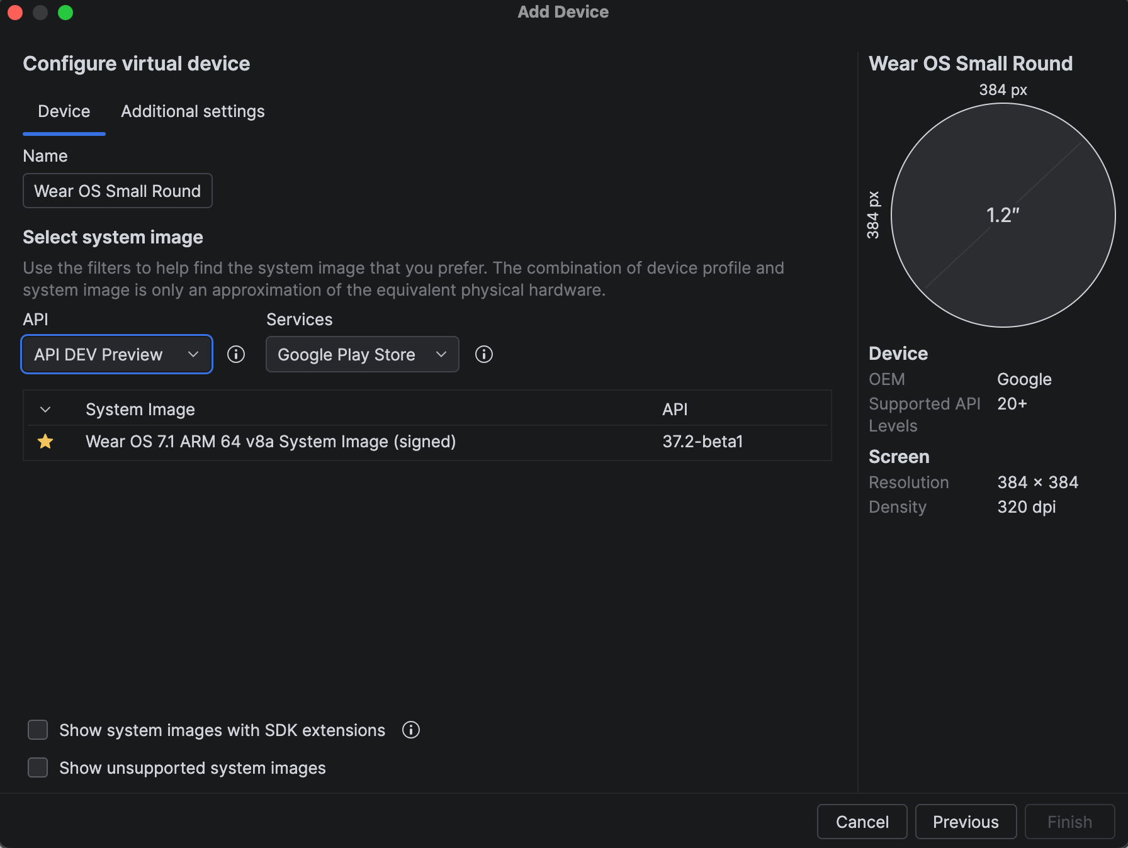This screenshot has width=1128, height=848.
Task: Open the Google Play Store services dropdown
Action: coord(362,354)
